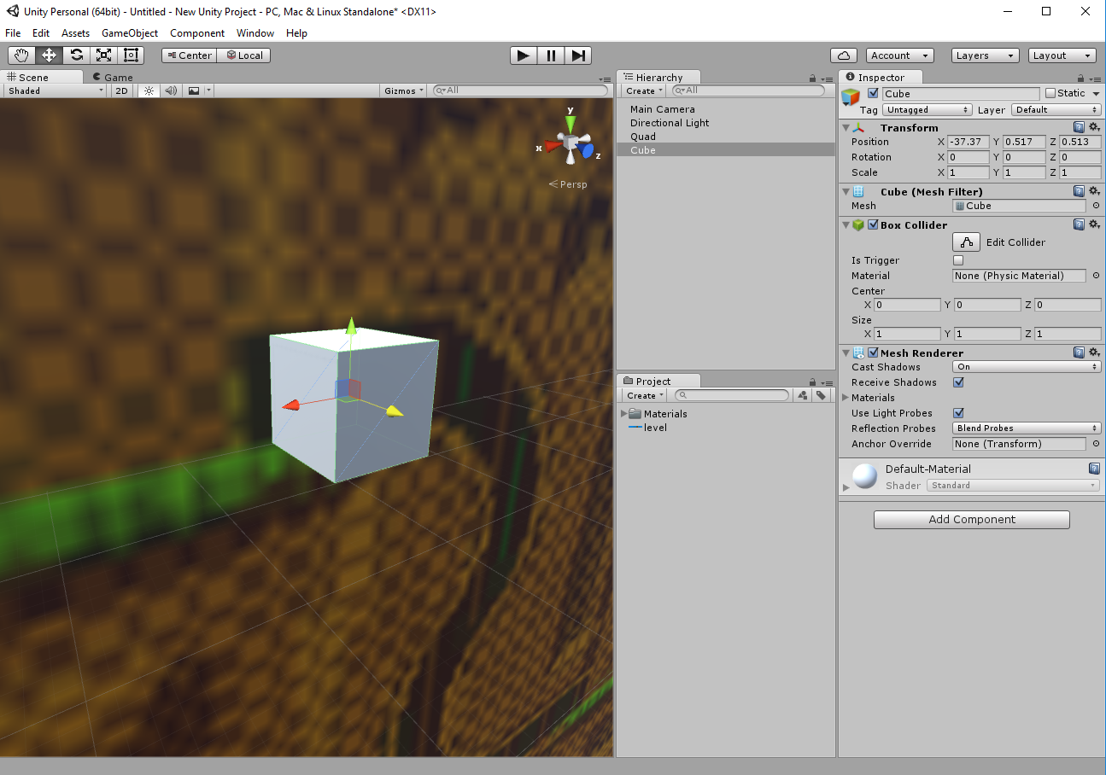Open the Cloud services button
The width and height of the screenshot is (1106, 775).
click(x=844, y=55)
